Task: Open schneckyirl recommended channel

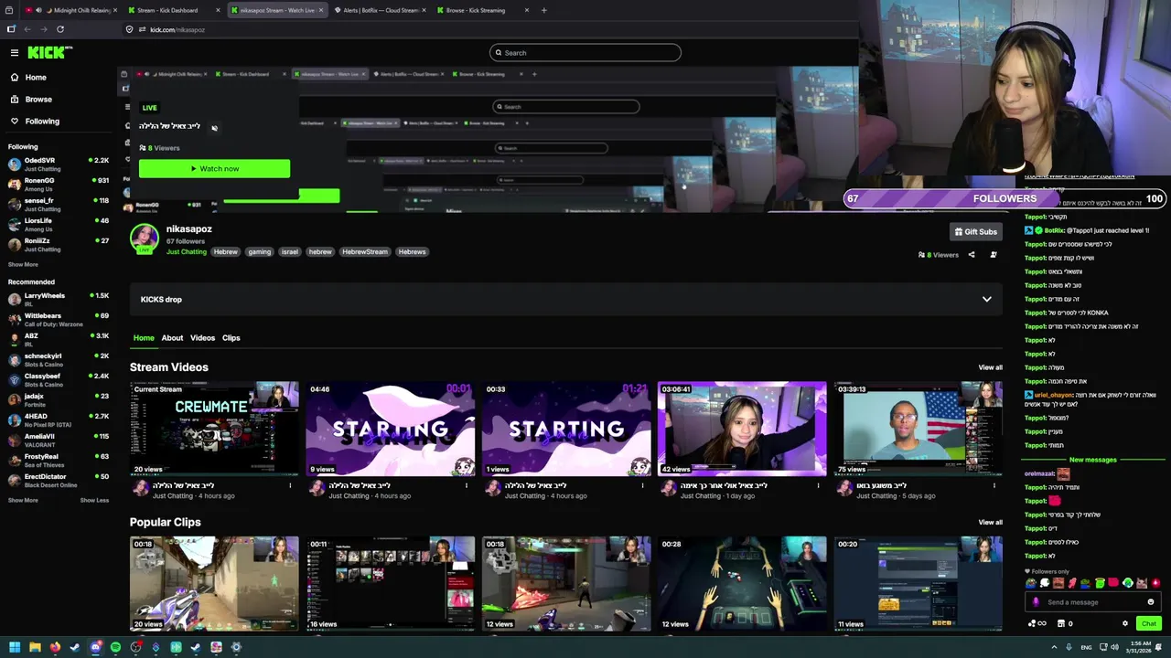Action: point(59,359)
